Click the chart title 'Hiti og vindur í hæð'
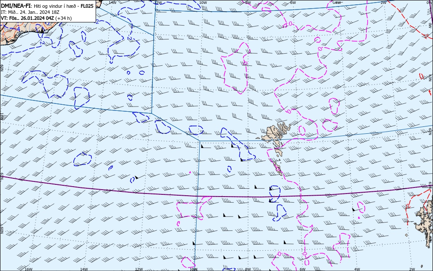433x271 pixels. [55, 6]
